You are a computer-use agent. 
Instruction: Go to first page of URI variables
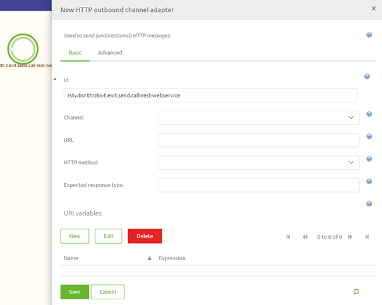pos(288,237)
